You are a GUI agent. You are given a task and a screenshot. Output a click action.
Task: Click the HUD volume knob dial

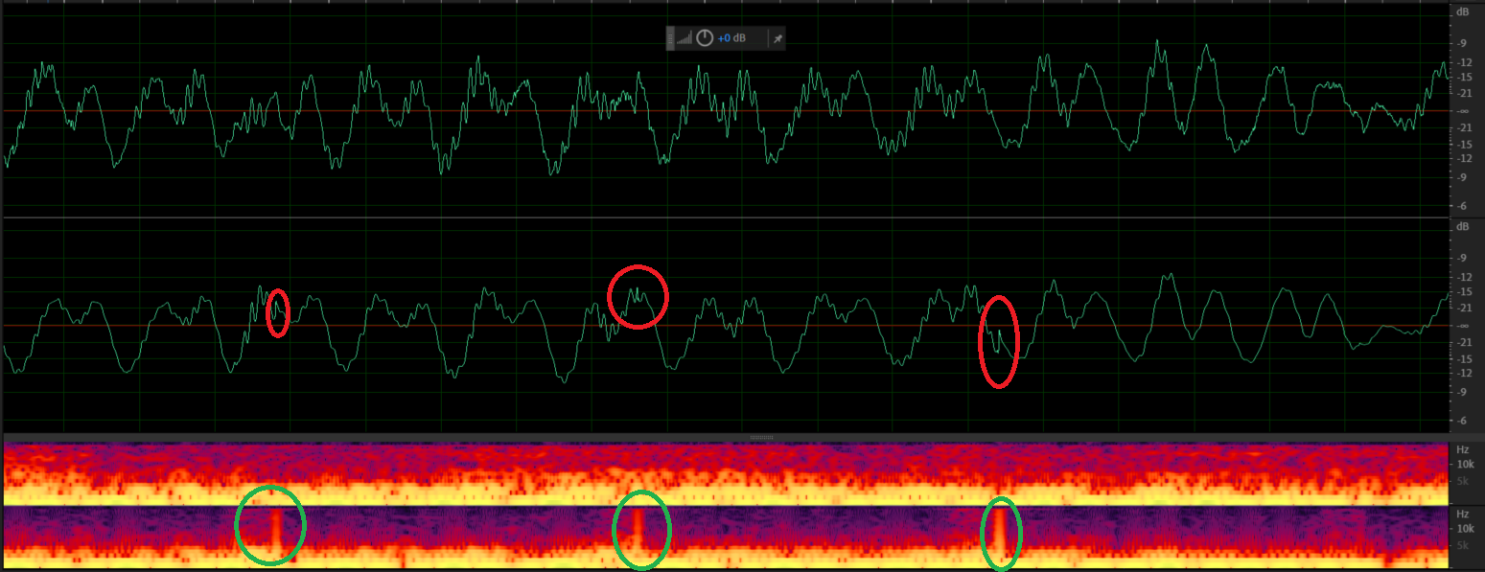coord(705,38)
